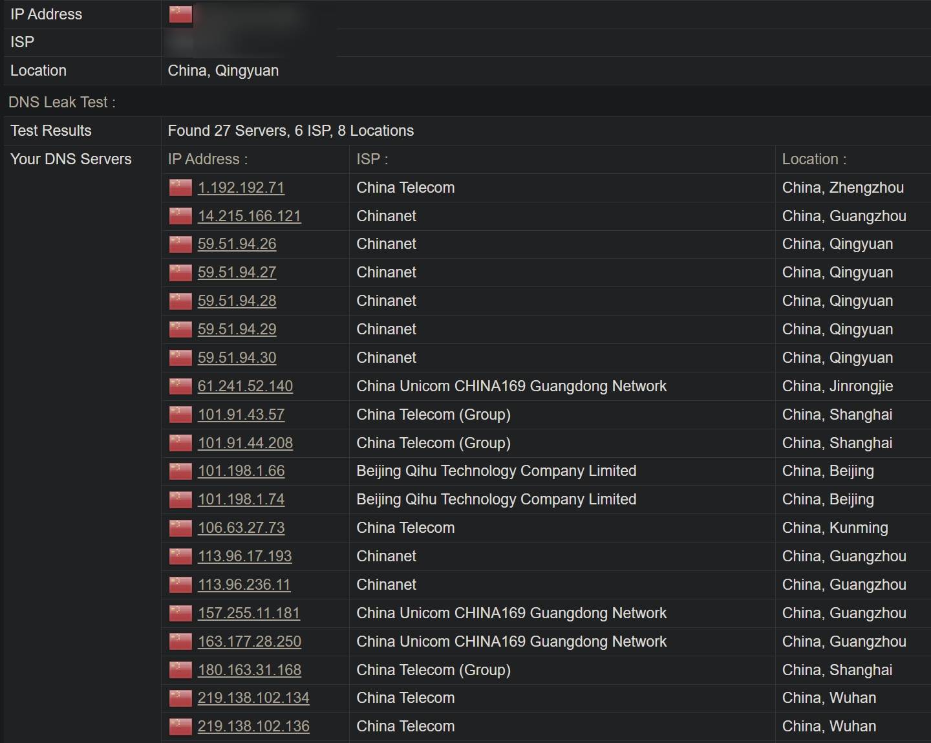Select 'China Telecom (Group)' cell for 101.91.43.57
This screenshot has width=931, height=743.
tap(434, 415)
